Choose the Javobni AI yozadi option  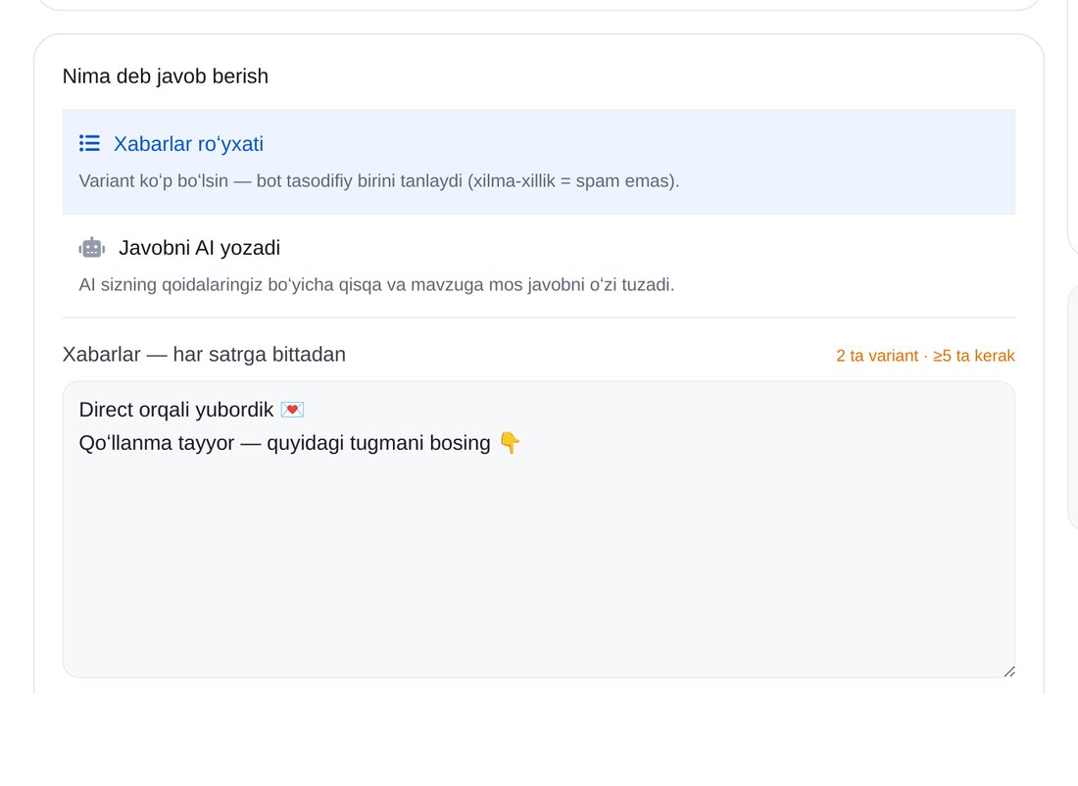(x=538, y=266)
